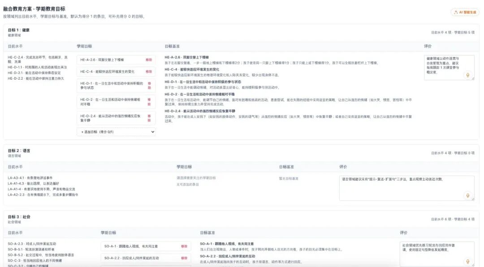Click benchmark heading HE-D-2.4 恢复平静

point(200,111)
